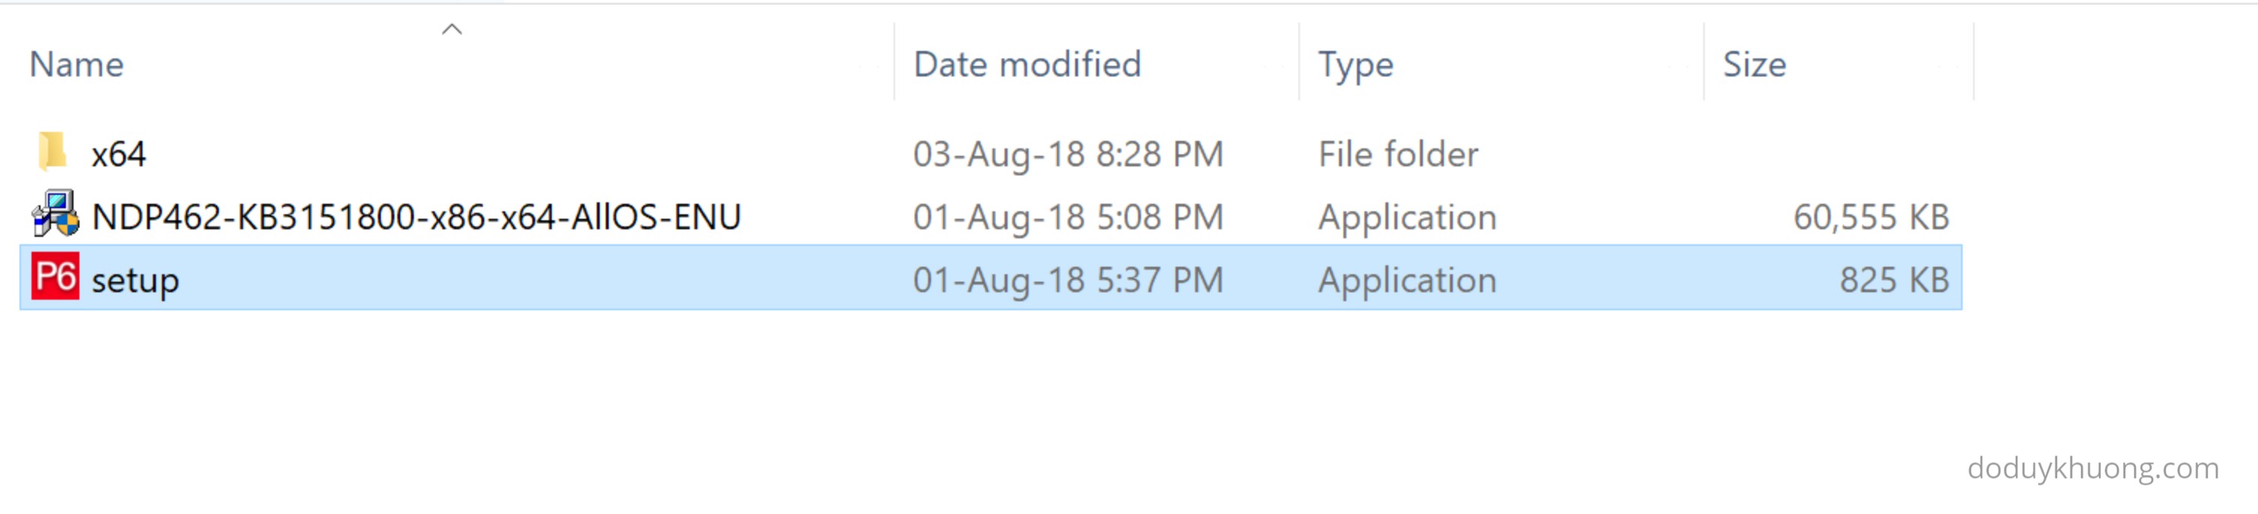2258x514 pixels.
Task: Click the doduykhuong.com watermark text
Action: 2092,468
